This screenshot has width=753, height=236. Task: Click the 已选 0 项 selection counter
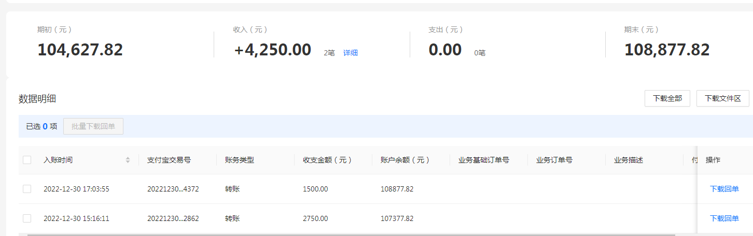pyautogui.click(x=41, y=126)
